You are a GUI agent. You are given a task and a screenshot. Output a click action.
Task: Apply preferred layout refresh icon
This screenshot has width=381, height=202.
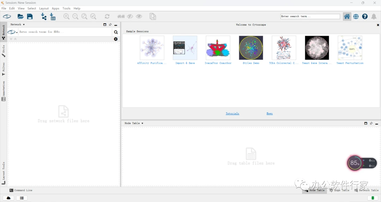[107, 17]
